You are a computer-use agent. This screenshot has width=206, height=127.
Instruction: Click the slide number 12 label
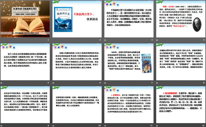point(203,126)
